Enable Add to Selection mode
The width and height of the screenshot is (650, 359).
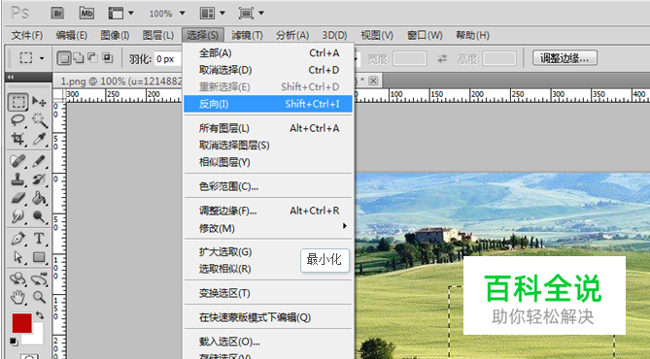(x=78, y=58)
